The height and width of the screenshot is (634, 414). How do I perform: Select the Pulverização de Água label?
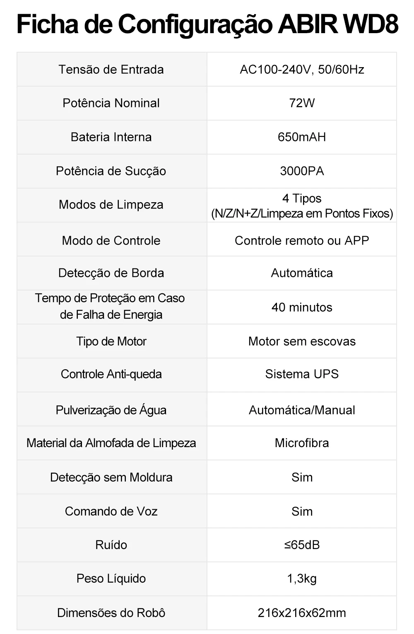pyautogui.click(x=111, y=410)
